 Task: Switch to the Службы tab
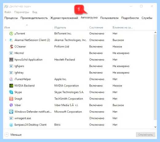point(147,18)
